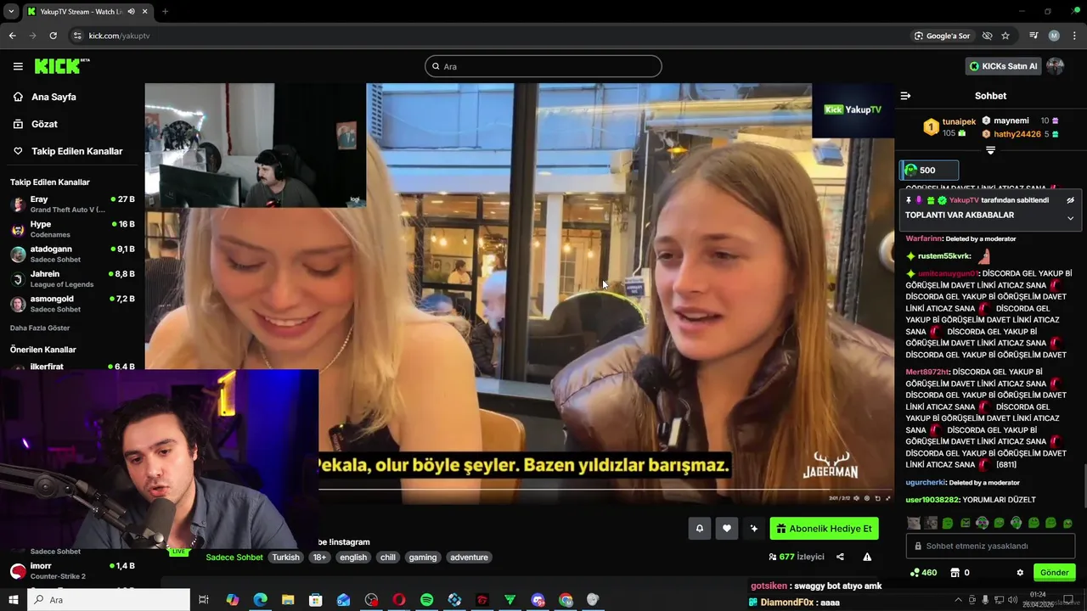Open asmongold channel in the sidebar

pos(72,304)
